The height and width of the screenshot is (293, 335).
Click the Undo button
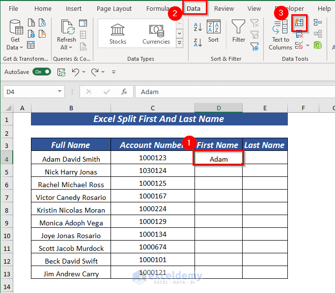click(x=75, y=72)
